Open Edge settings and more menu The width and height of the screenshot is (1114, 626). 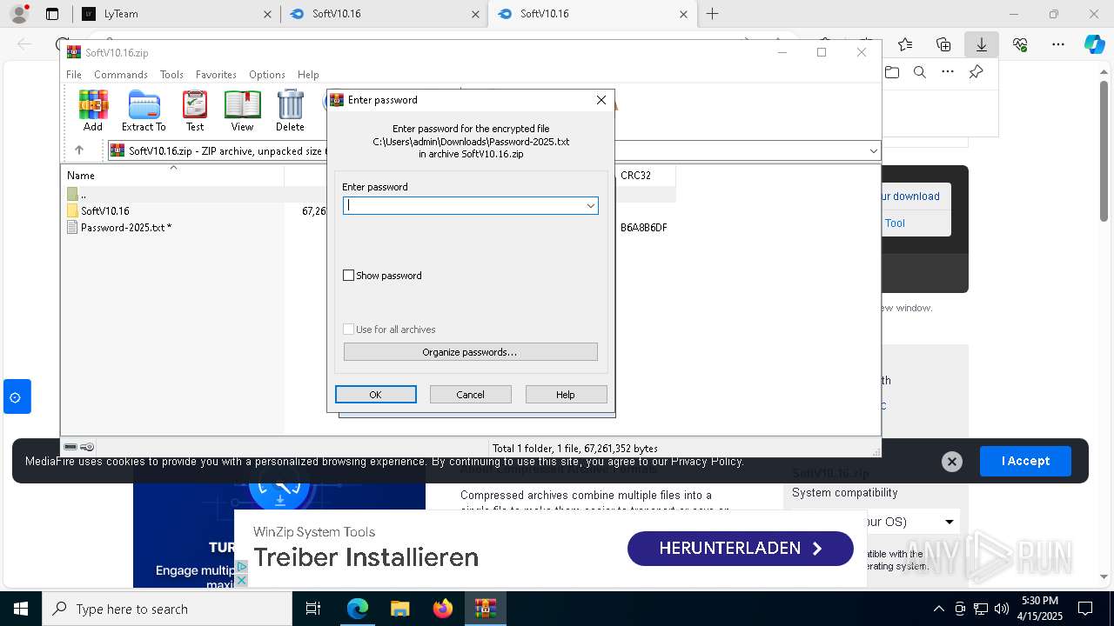tap(1058, 44)
